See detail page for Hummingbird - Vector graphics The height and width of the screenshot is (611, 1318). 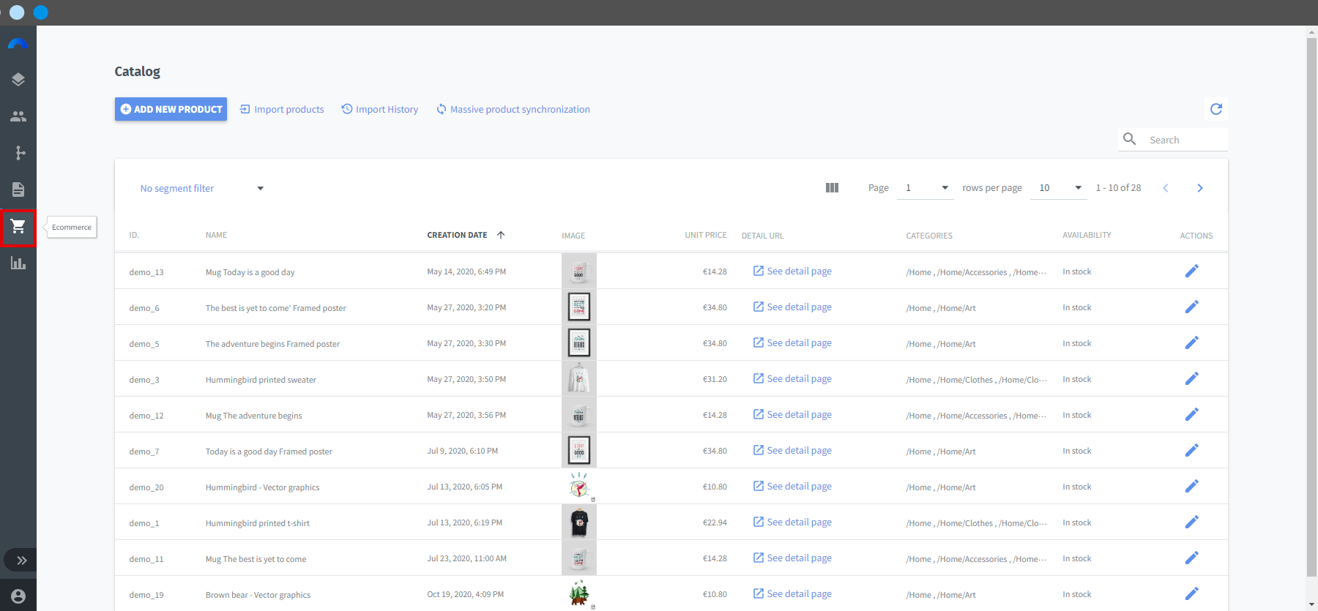[x=792, y=486]
